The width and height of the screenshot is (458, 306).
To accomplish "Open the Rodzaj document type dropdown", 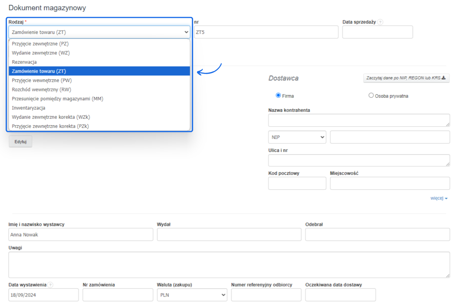I will 99,32.
